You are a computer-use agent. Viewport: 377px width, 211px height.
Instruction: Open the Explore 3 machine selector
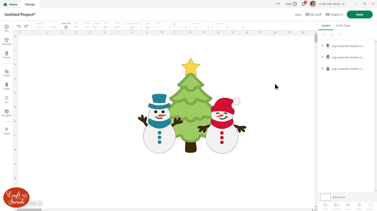[x=334, y=15]
